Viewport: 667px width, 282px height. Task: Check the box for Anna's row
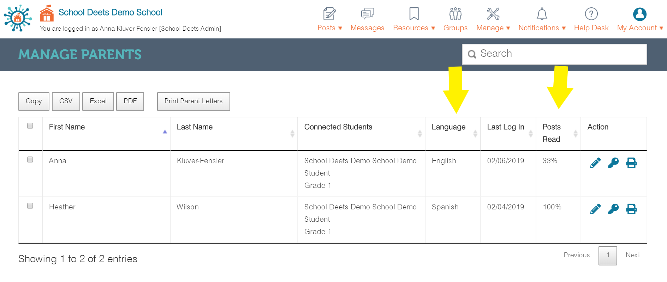[30, 159]
